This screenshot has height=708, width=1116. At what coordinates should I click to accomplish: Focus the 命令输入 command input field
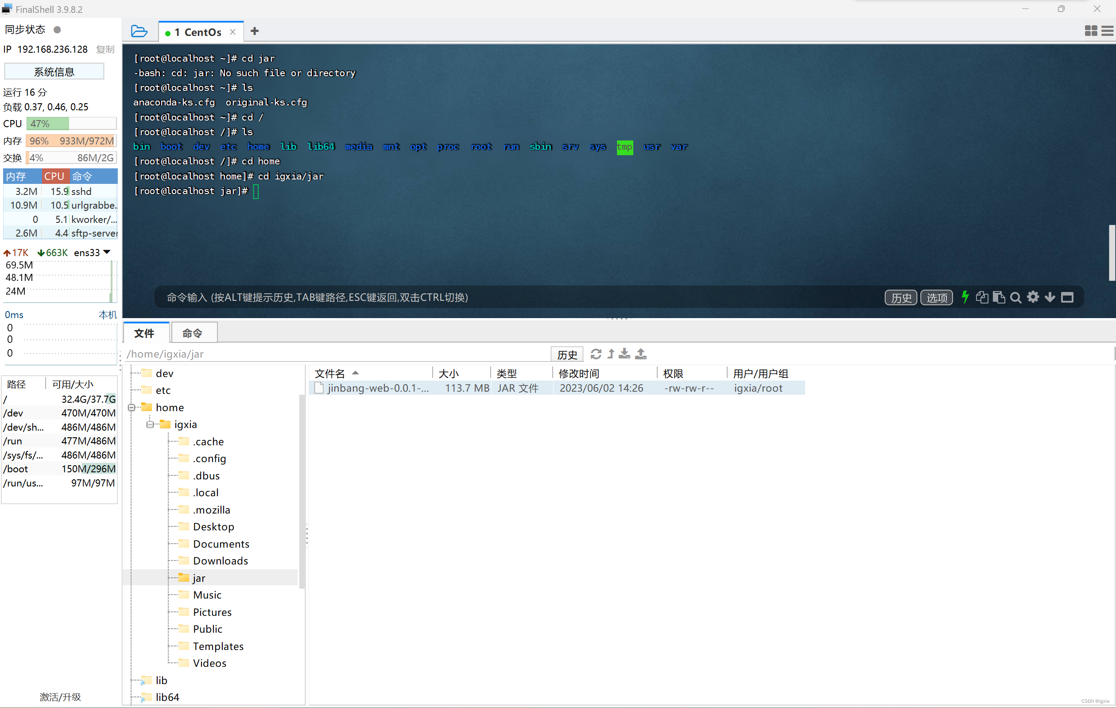click(519, 297)
